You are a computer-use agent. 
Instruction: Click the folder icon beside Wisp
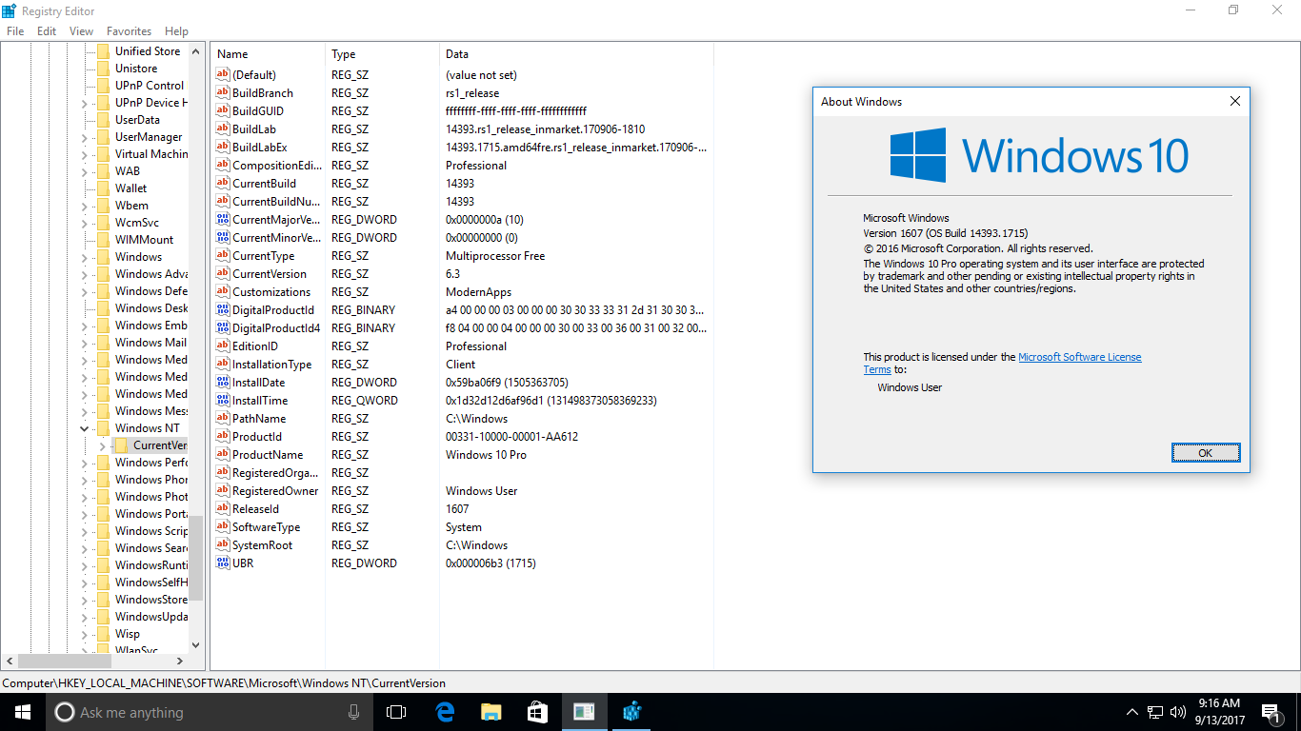(x=103, y=634)
